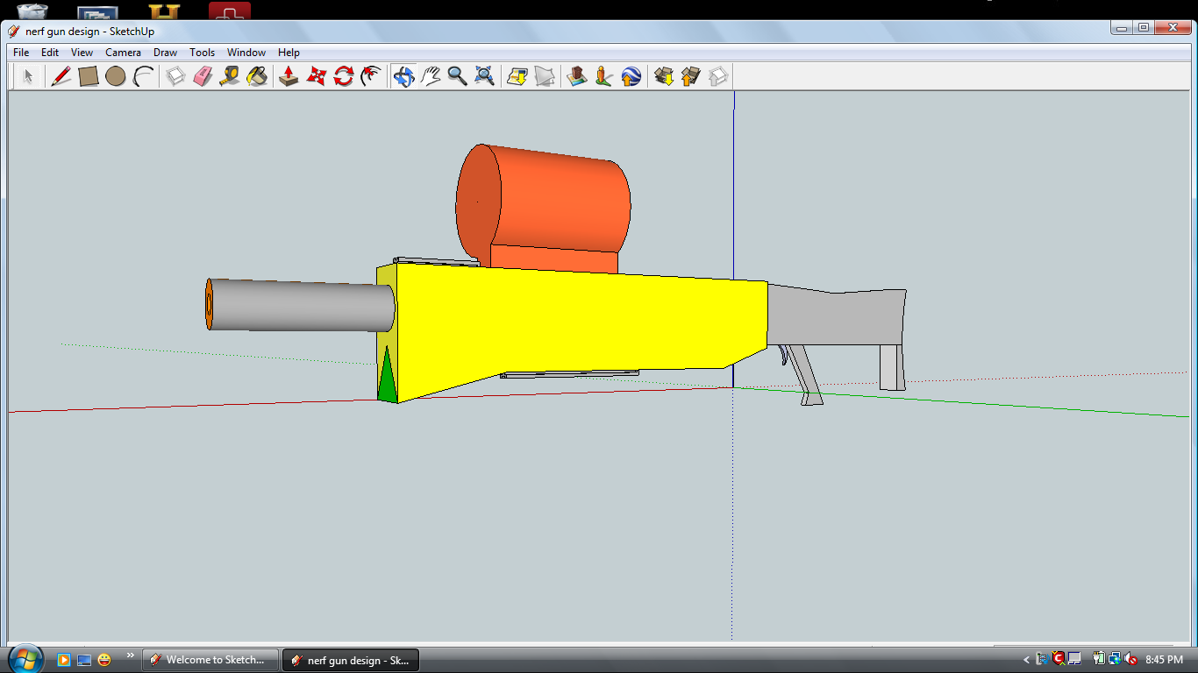Viewport: 1198px width, 673px height.
Task: Select the Arc tool
Action: (x=143, y=76)
